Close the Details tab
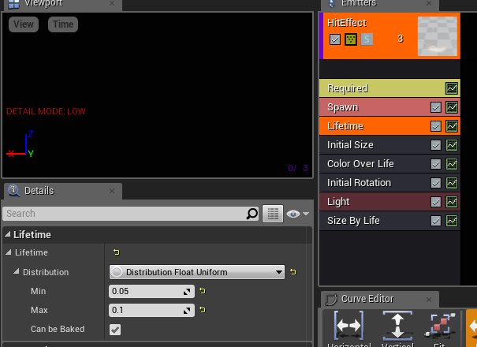 click(x=112, y=191)
